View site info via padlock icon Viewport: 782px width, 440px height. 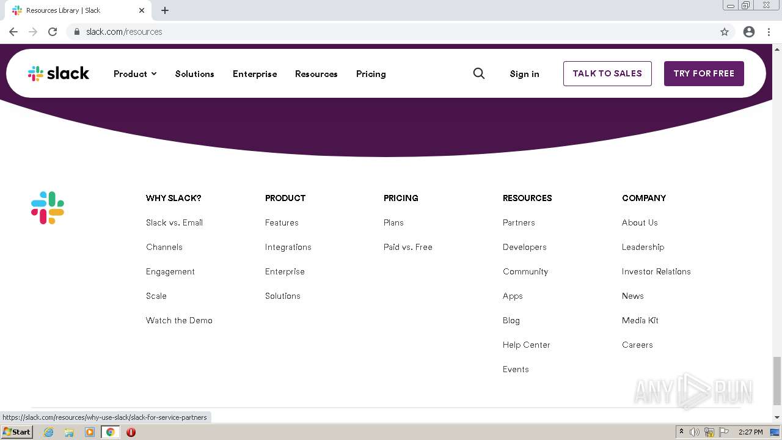[77, 32]
